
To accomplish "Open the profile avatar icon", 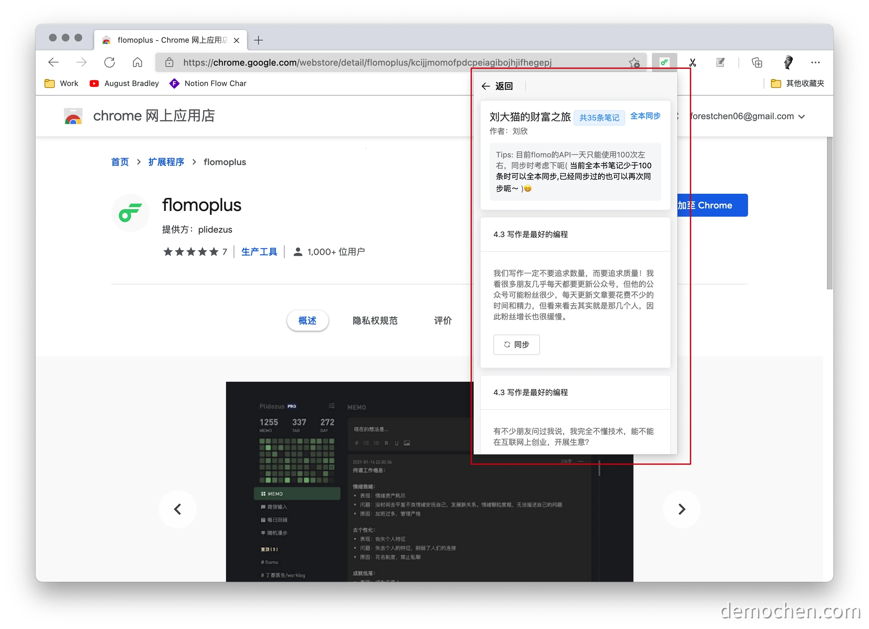I will pos(788,62).
